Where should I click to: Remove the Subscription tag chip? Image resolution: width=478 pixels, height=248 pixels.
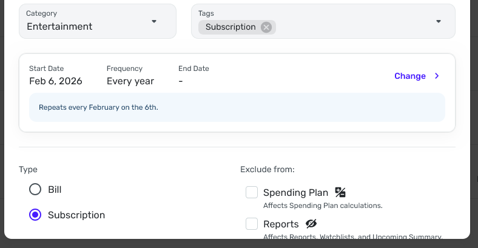[x=266, y=27]
